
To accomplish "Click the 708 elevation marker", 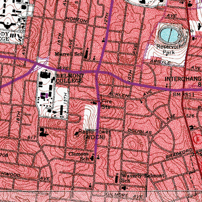I will point(4,155).
